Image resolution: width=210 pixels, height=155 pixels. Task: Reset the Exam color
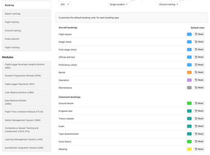199,126
